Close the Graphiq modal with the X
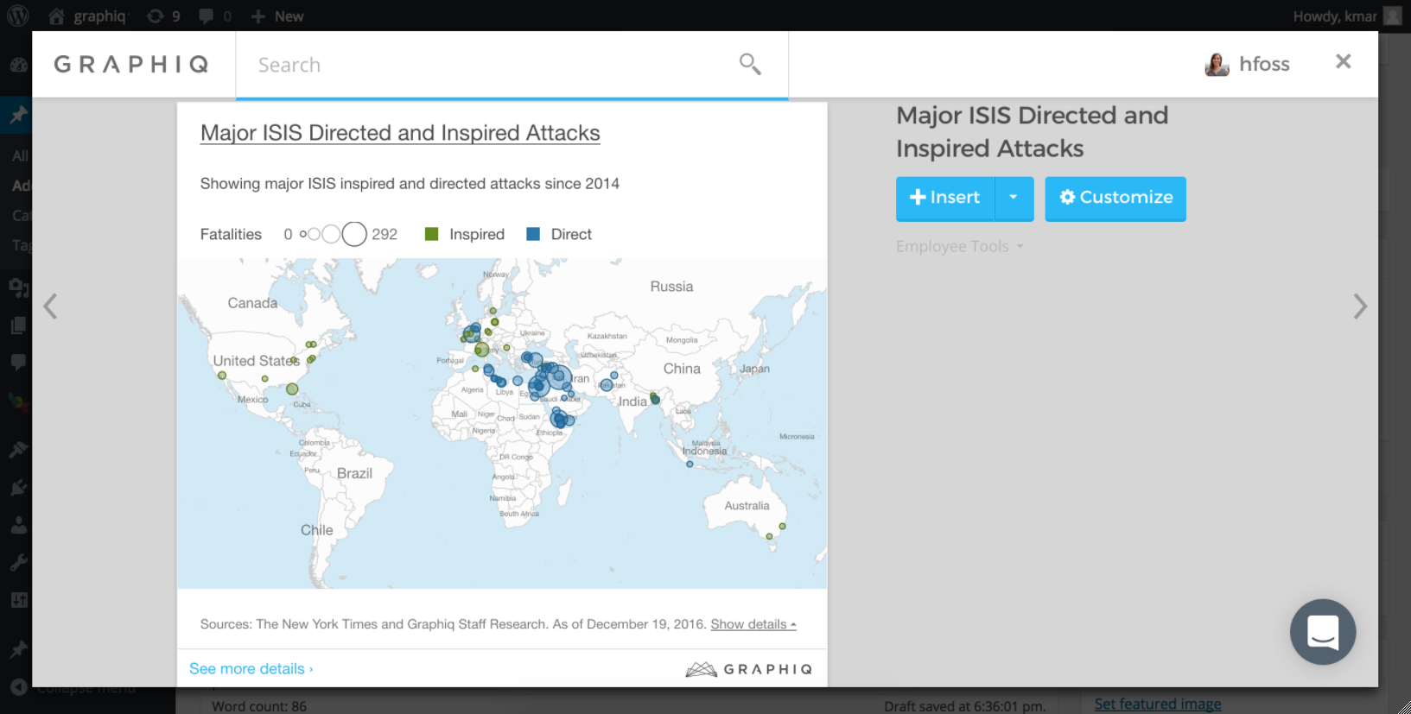Screen dimensions: 1411x714 1343,61
